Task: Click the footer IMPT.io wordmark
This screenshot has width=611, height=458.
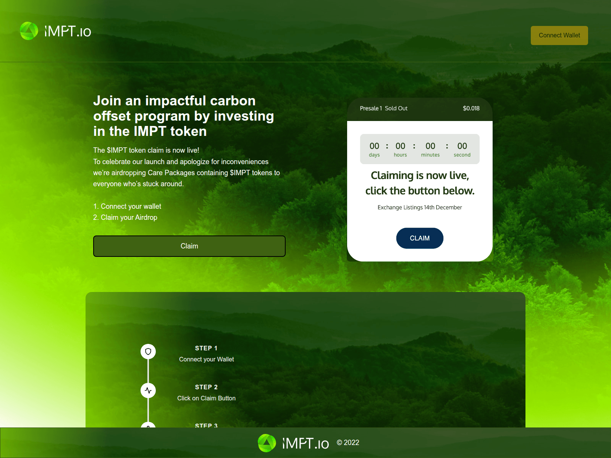Action: [x=305, y=443]
